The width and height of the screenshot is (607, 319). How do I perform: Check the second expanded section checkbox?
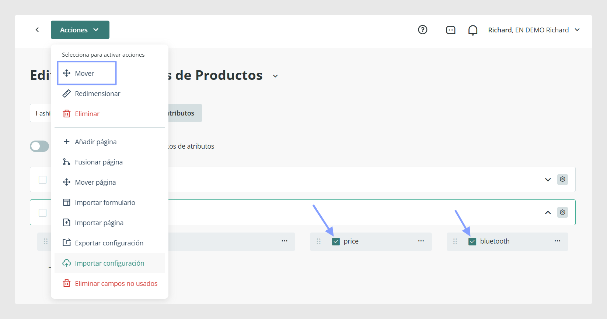tap(43, 213)
